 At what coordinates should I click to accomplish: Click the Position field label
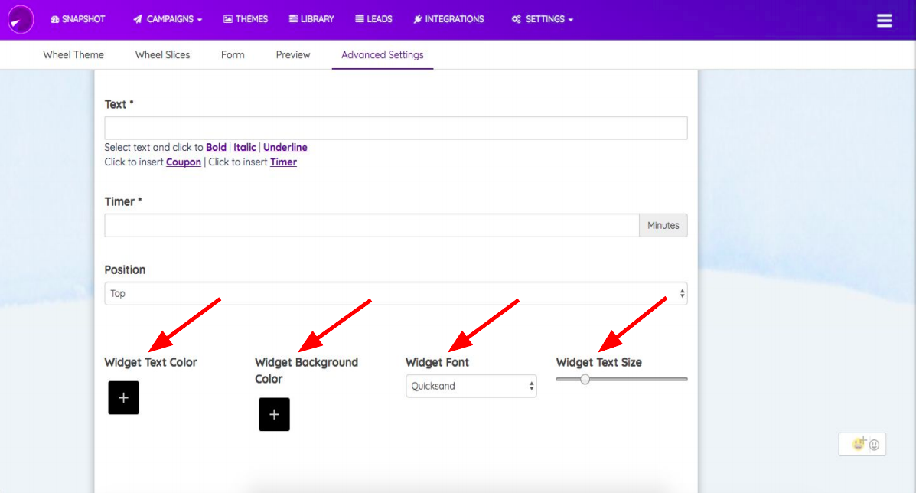point(125,270)
